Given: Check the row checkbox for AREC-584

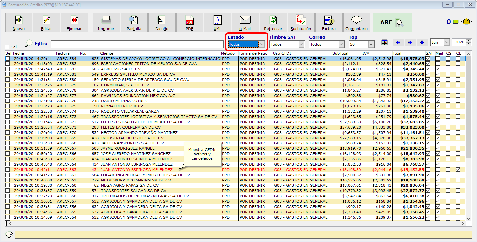Looking at the screenshot, I should point(7,59).
